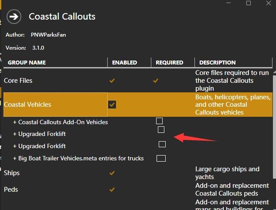Click the Core Files enabled checkmark

112,81
